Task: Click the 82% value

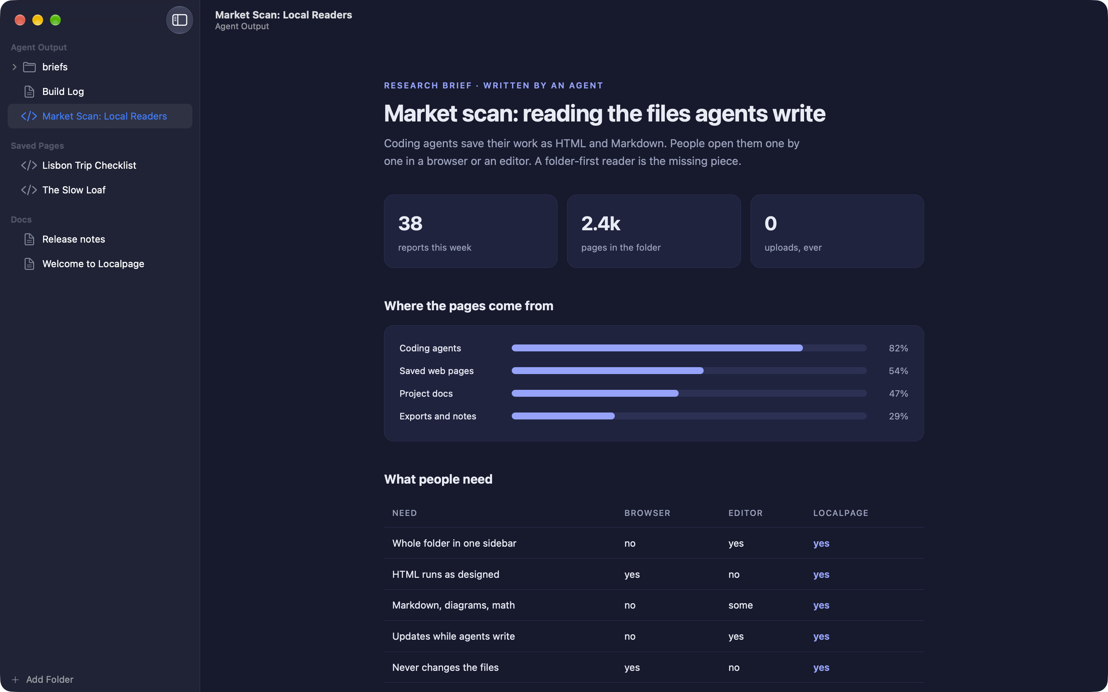Action: [x=898, y=348]
